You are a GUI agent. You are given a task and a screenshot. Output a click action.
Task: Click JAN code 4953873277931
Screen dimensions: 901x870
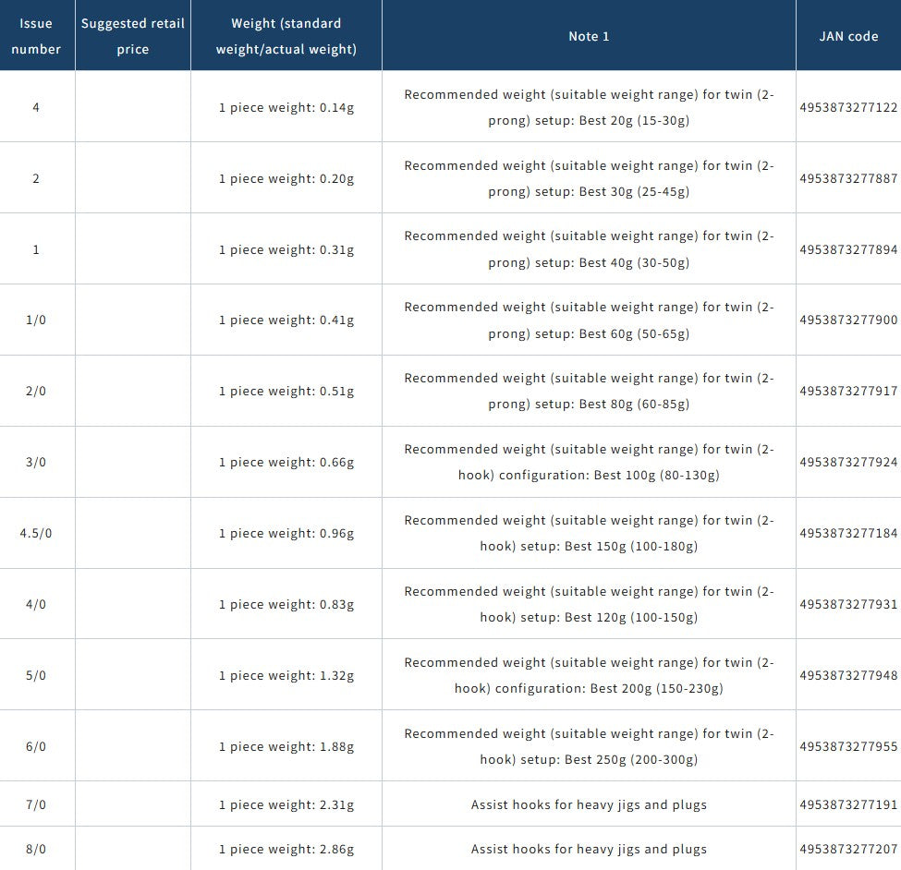848,605
